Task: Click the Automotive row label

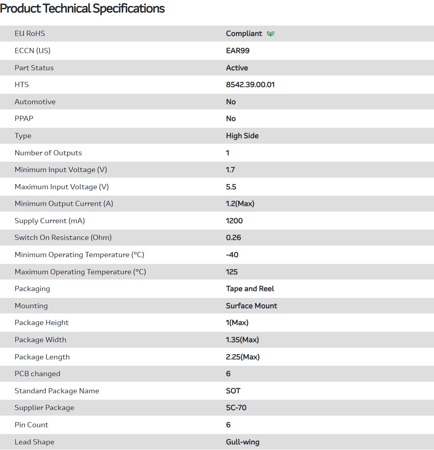Action: coord(35,102)
